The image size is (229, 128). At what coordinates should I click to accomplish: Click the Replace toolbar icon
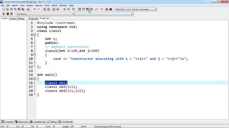49,9
